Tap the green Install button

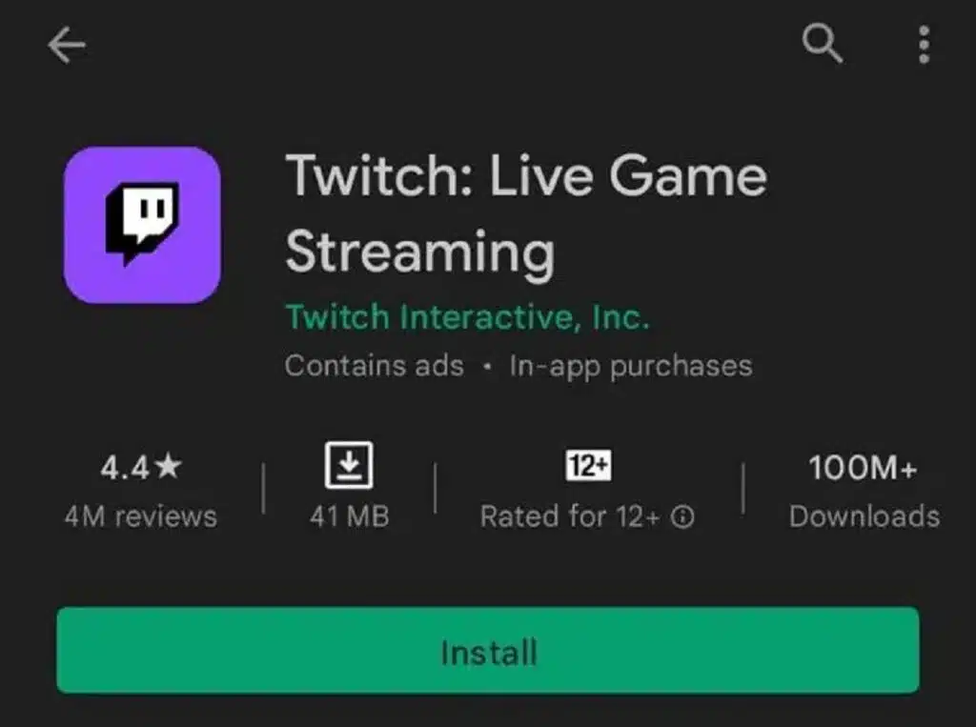pos(488,653)
